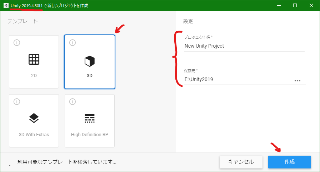The height and width of the screenshot is (172, 320).
Task: Click the プロジェクト名 label
Action: [198, 37]
